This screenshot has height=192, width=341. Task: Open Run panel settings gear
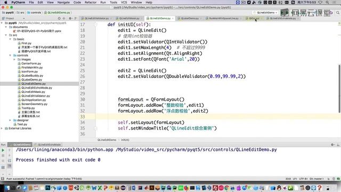click(x=332, y=145)
